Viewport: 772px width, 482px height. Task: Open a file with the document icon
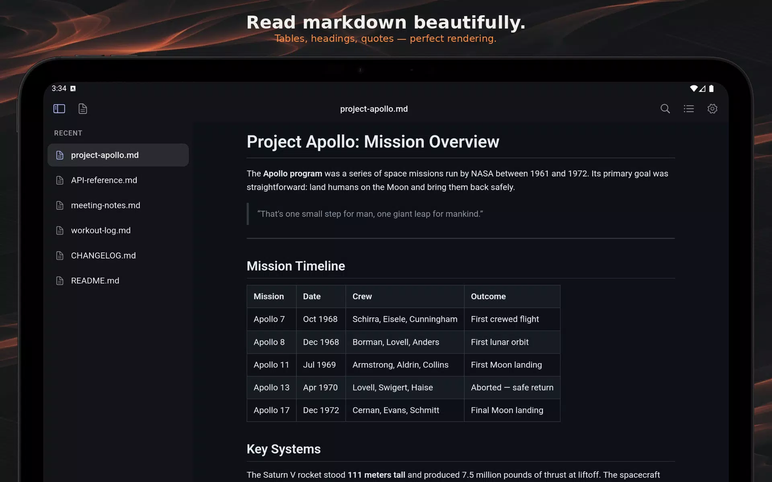(83, 108)
